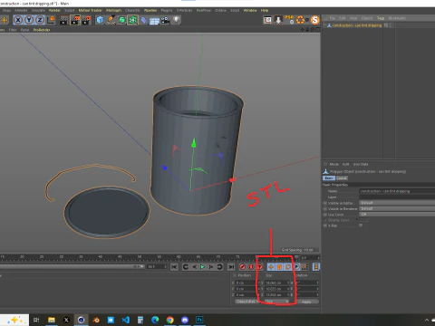
Task: Click the coordinate system icon
Action: point(51,20)
